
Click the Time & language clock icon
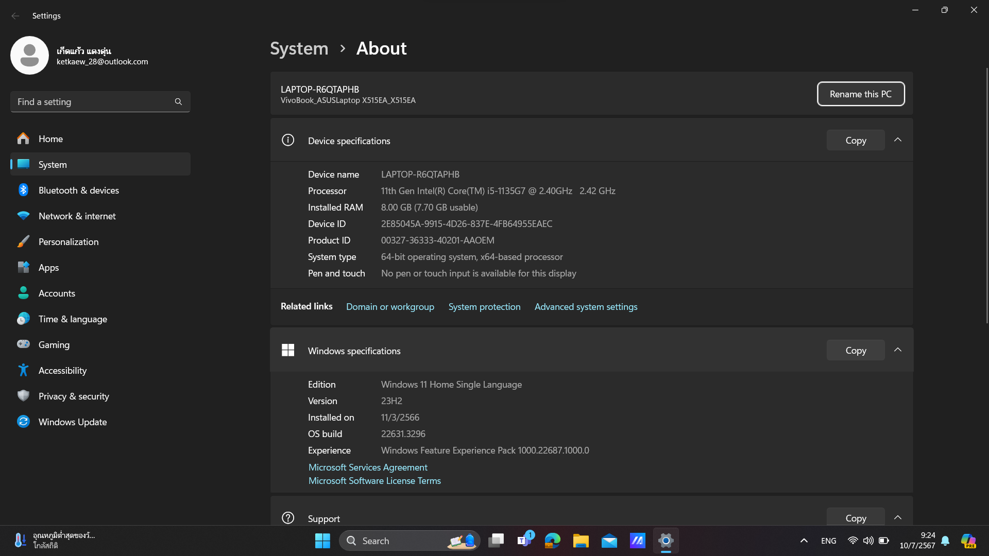click(23, 319)
